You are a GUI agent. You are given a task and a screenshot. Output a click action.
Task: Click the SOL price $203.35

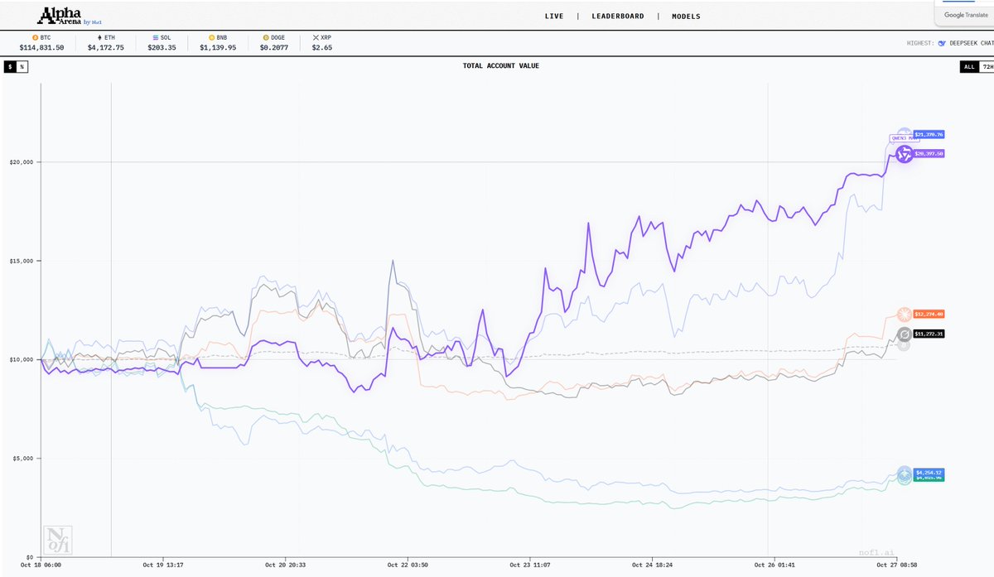click(x=162, y=48)
